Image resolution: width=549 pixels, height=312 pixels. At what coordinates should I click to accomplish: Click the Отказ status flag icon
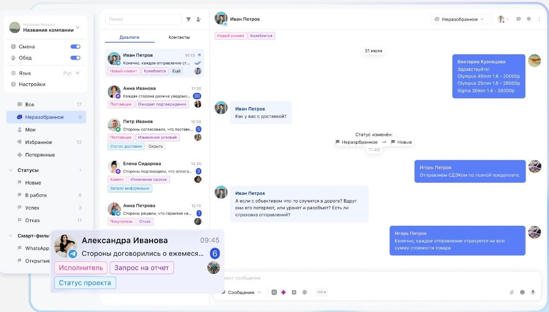[19, 220]
